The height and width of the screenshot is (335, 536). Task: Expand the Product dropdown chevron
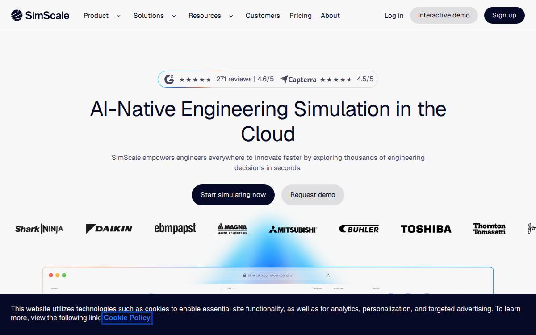[118, 16]
